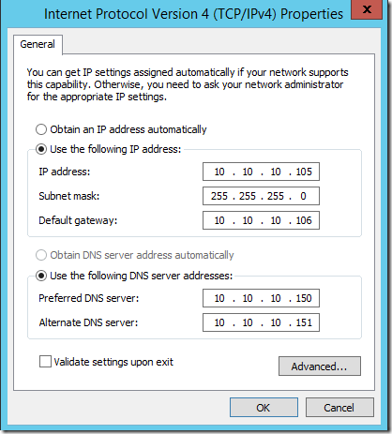Click the Alternate DNS server field
Screen dimensions: 392x434
click(261, 322)
